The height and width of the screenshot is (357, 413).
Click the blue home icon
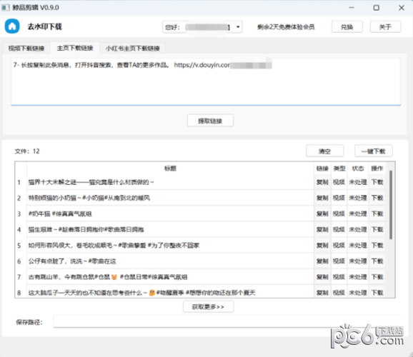pyautogui.click(x=12, y=26)
